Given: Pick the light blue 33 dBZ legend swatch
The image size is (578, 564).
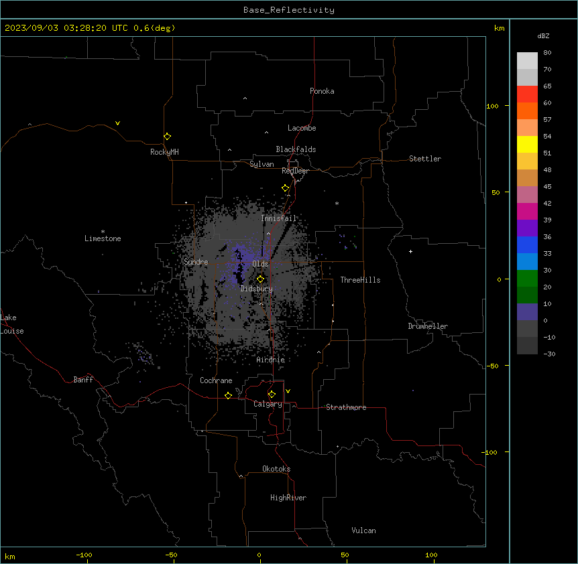Looking at the screenshot, I should pos(527,261).
